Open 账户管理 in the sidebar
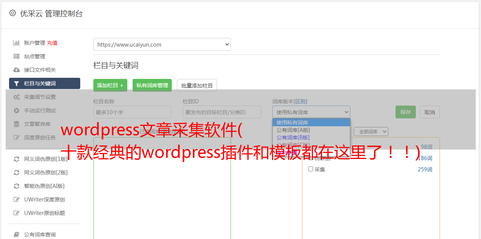 point(34,43)
